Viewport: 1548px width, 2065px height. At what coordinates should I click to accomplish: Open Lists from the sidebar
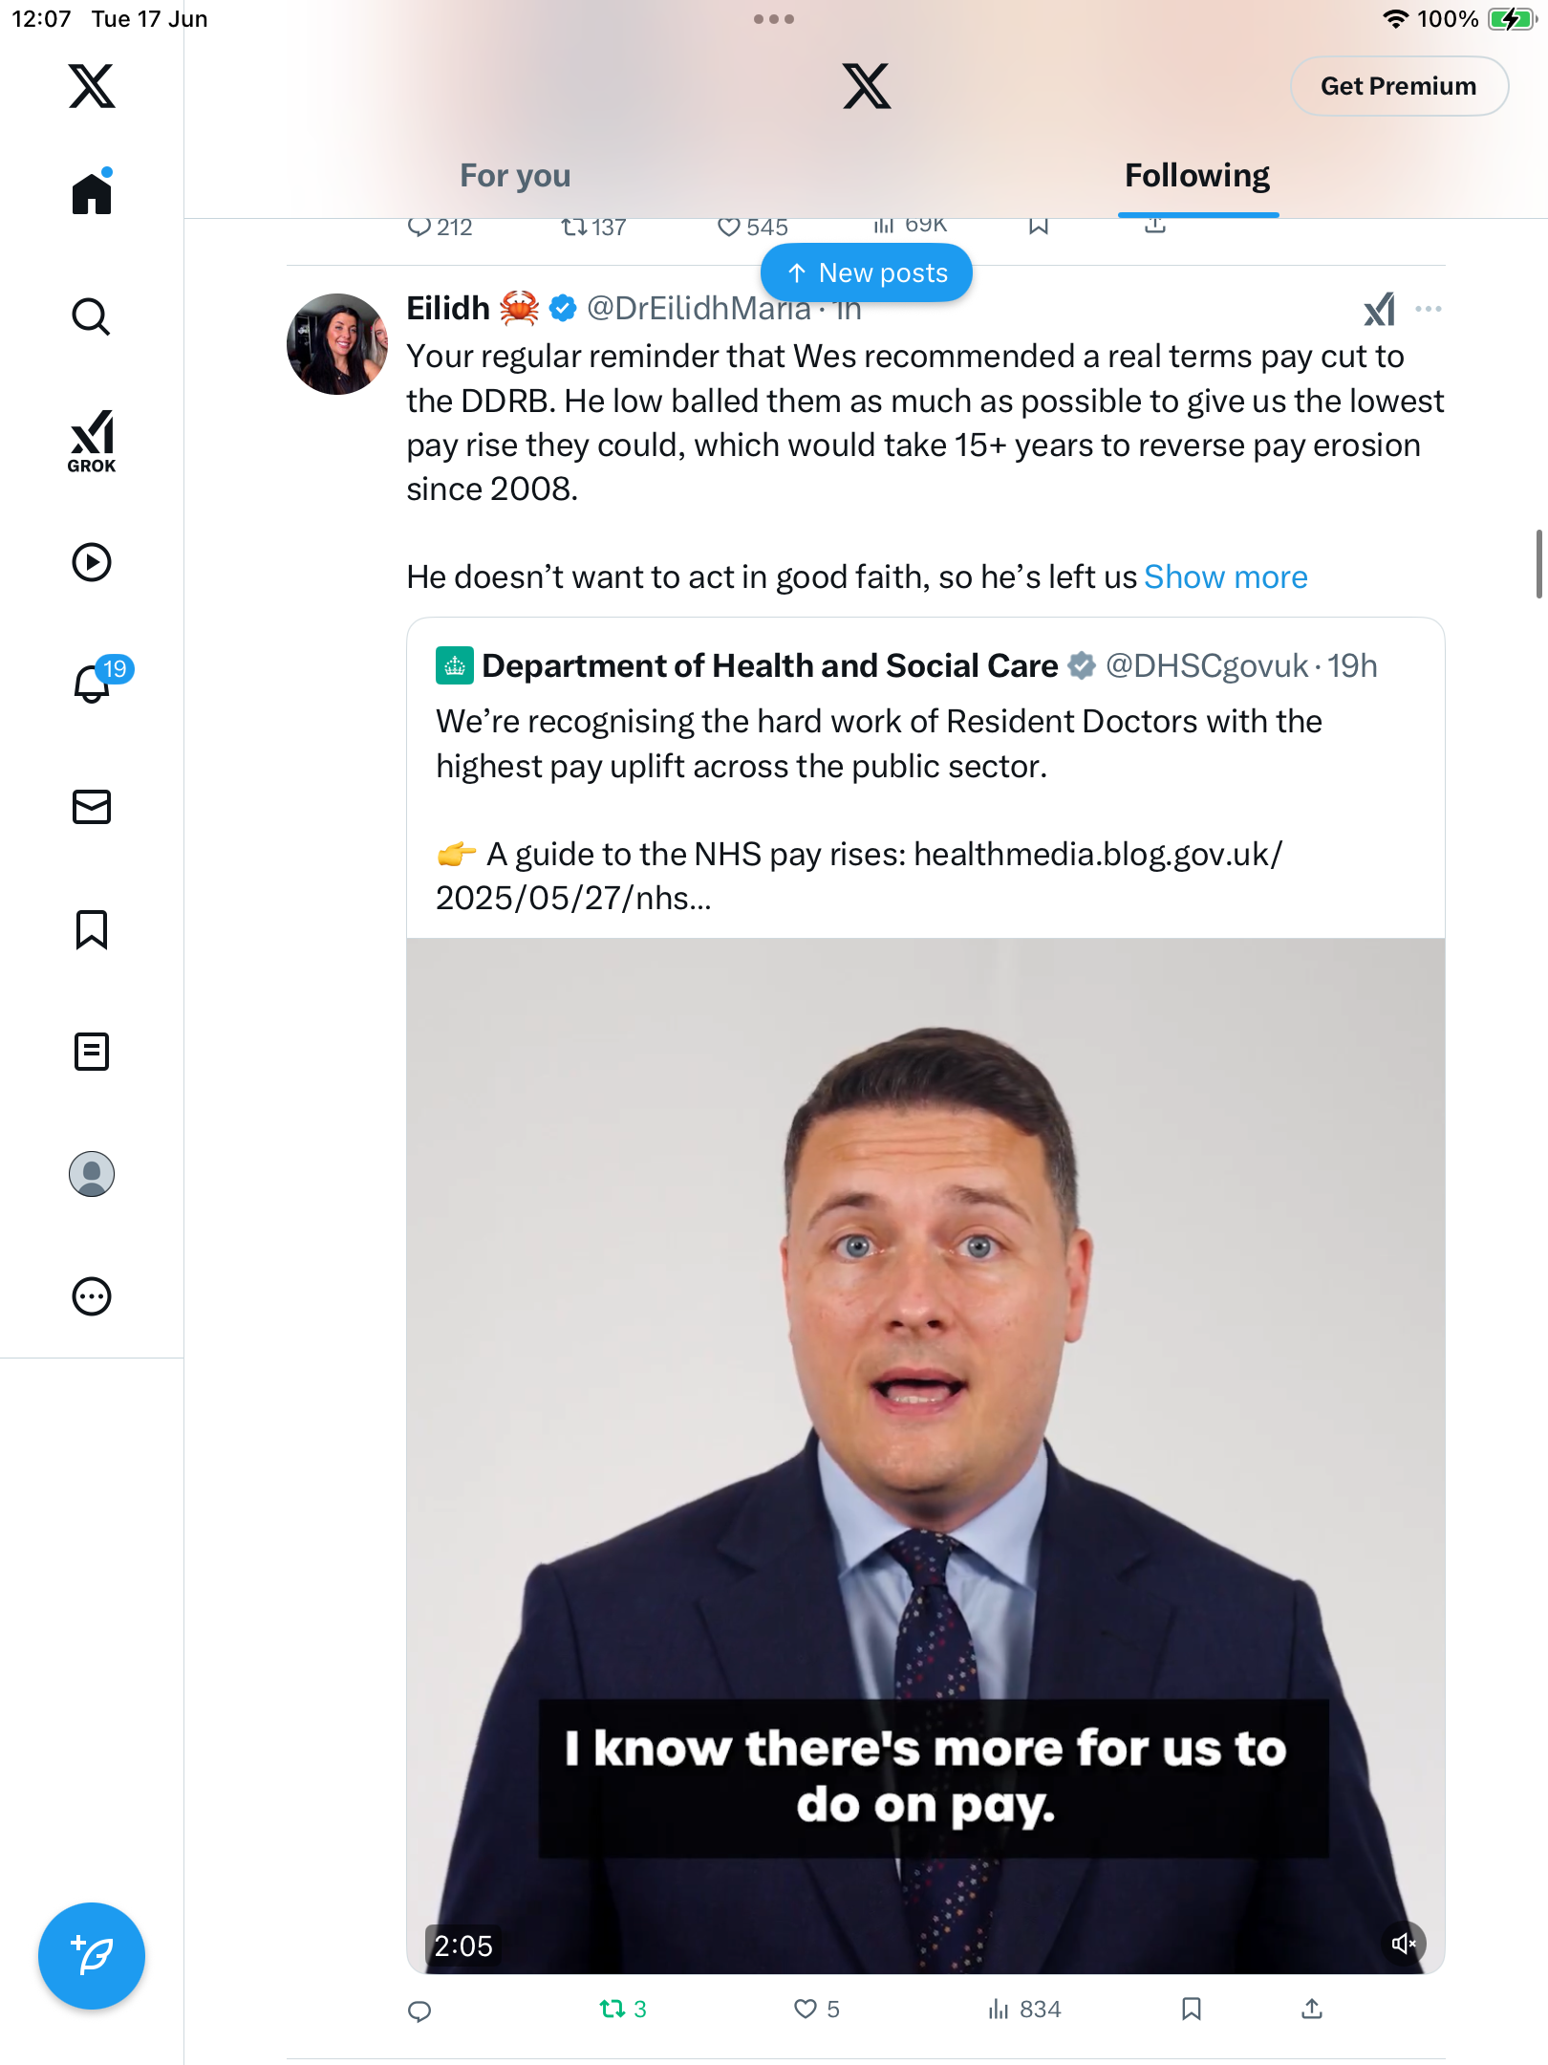(92, 1052)
